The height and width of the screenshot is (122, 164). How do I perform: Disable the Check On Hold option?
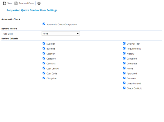pos(124,88)
